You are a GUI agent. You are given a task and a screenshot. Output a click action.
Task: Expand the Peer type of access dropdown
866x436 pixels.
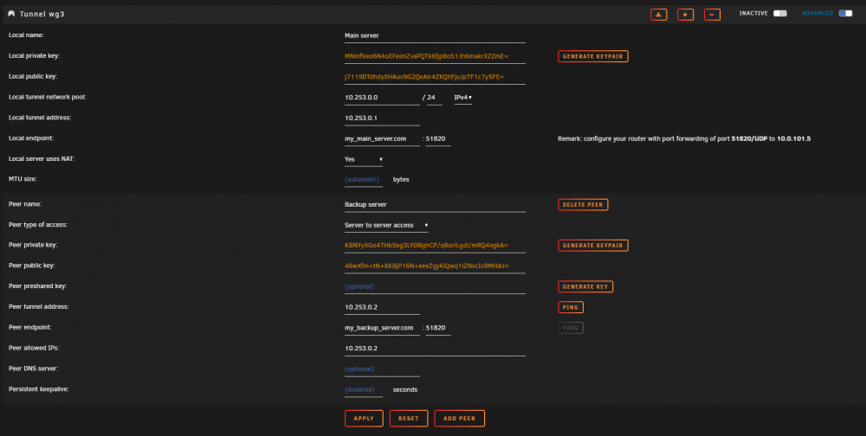point(386,225)
